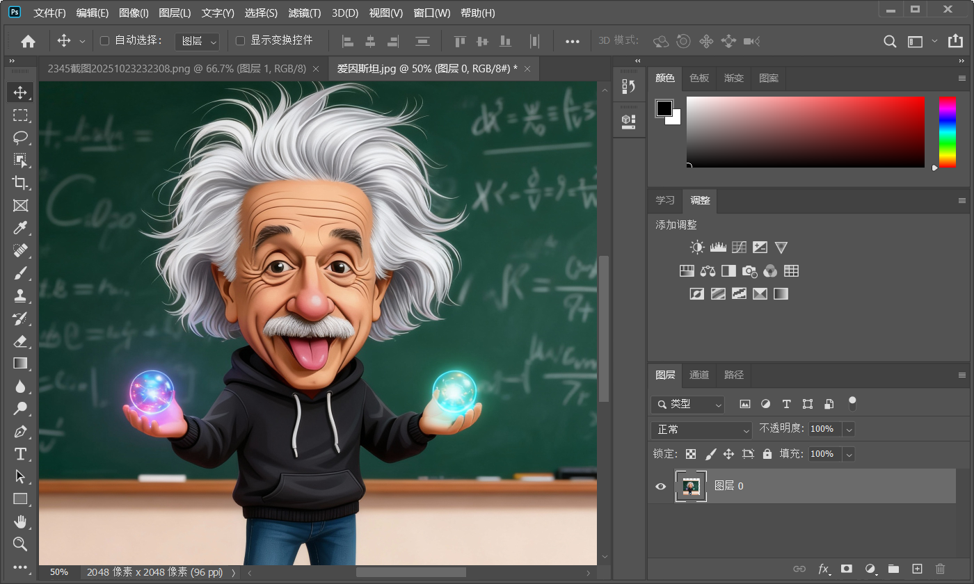Activate the Hand tool
This screenshot has width=974, height=584.
(x=20, y=521)
